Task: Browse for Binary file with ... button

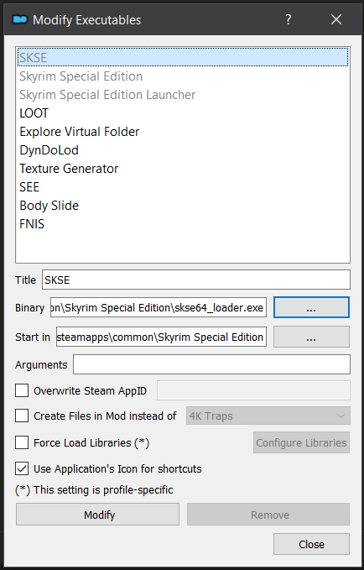Action: (x=311, y=307)
